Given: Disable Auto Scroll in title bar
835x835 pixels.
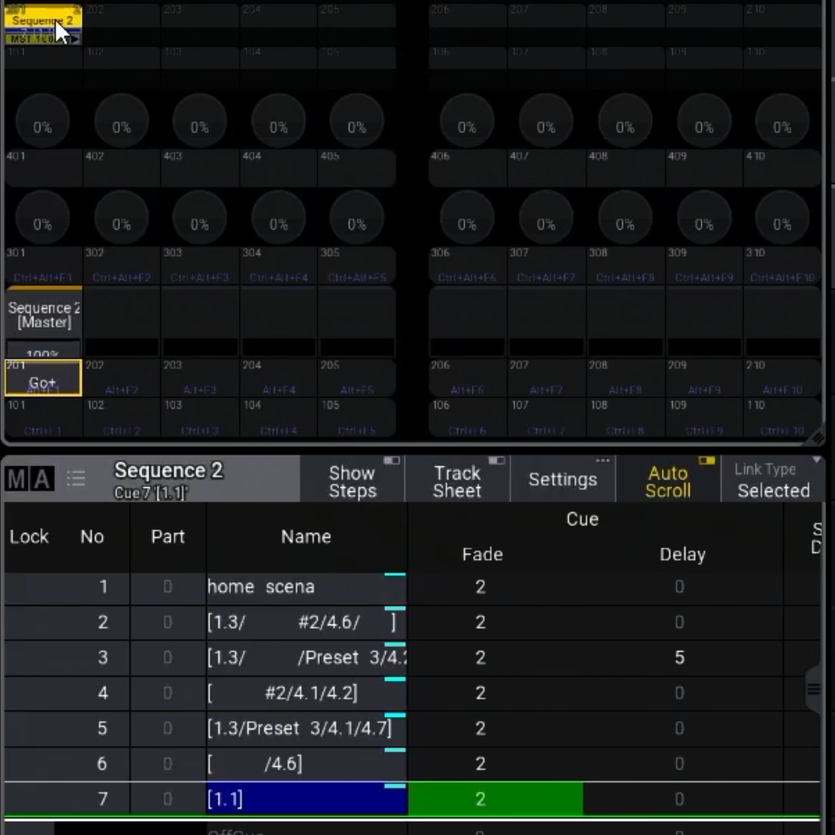Looking at the screenshot, I should (x=667, y=480).
